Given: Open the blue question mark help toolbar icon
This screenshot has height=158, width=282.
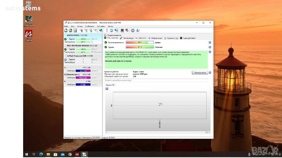Looking at the screenshot, I should 133,30.
